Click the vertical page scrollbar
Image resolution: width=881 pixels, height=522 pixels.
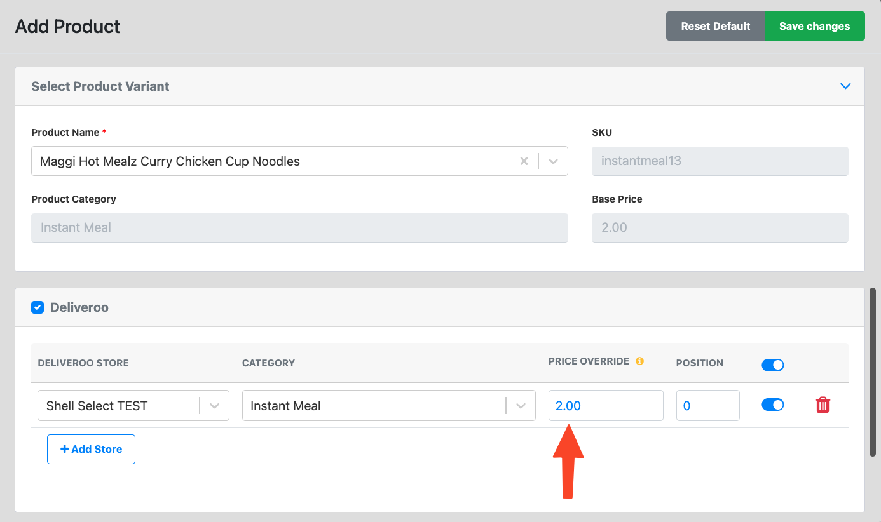coord(873,371)
